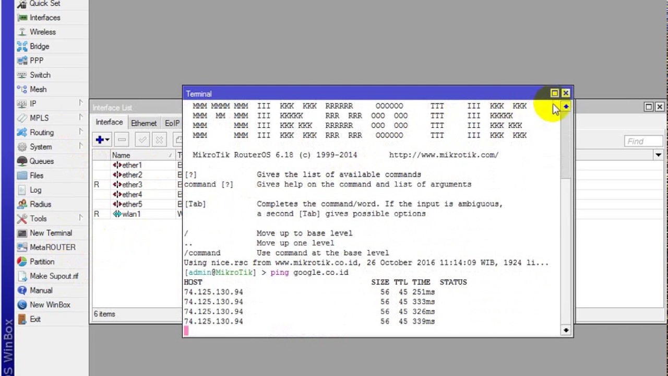Screen dimensions: 668x376
Task: Click the Interfaces sidebar icon
Action: [21, 18]
